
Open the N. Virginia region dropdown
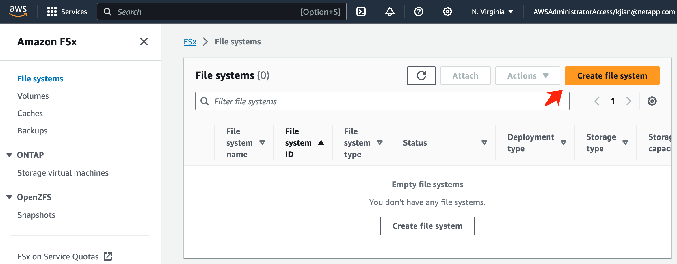pyautogui.click(x=492, y=12)
